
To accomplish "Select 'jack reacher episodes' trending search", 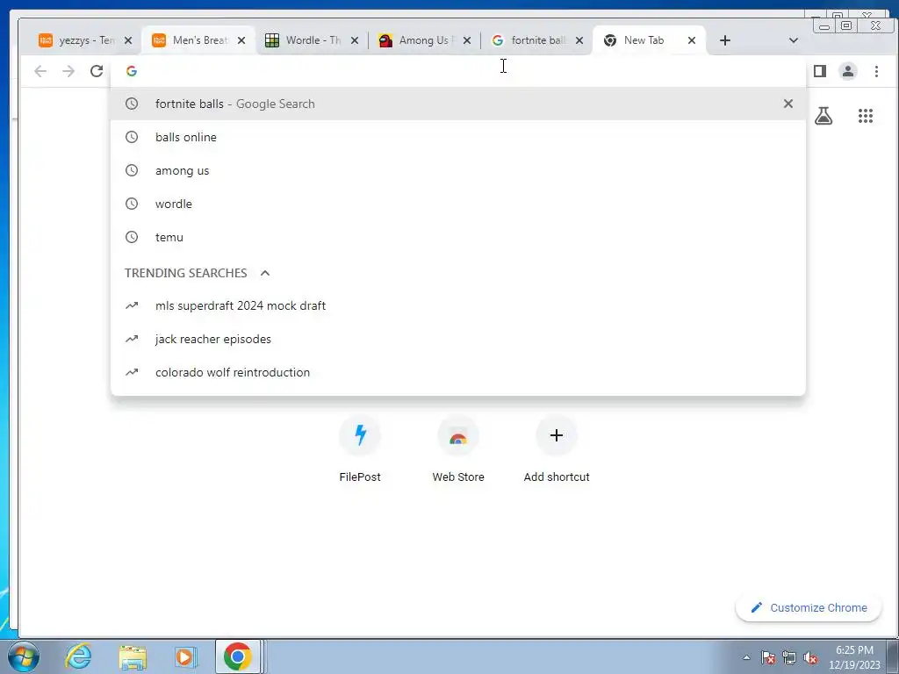I will click(x=457, y=339).
